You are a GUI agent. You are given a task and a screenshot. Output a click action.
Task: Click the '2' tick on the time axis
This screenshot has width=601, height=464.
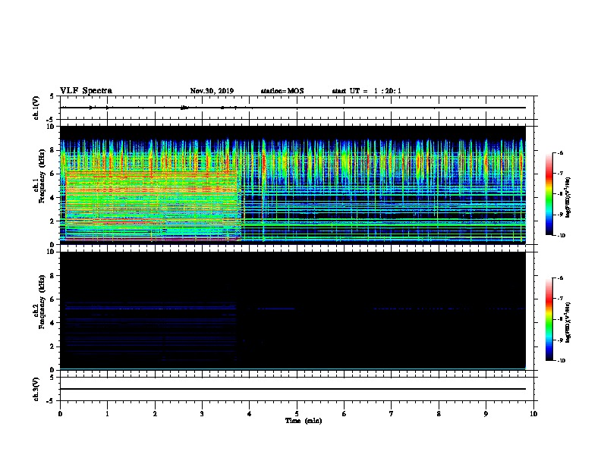pyautogui.click(x=155, y=414)
